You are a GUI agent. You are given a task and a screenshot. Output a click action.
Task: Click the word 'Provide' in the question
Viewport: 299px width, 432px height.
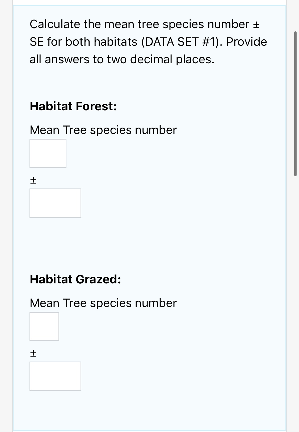pyautogui.click(x=246, y=42)
